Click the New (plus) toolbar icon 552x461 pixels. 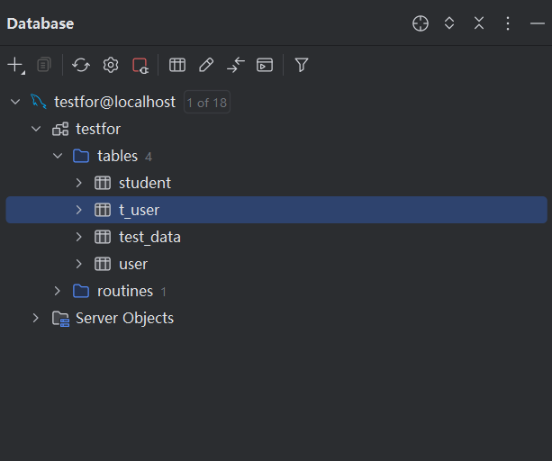coord(14,65)
